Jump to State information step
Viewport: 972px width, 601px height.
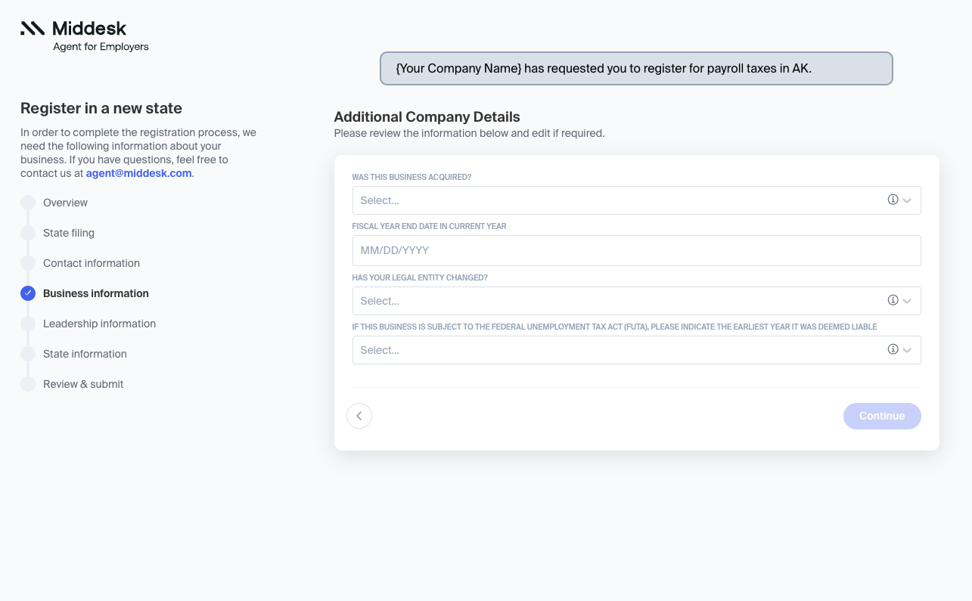pos(85,354)
